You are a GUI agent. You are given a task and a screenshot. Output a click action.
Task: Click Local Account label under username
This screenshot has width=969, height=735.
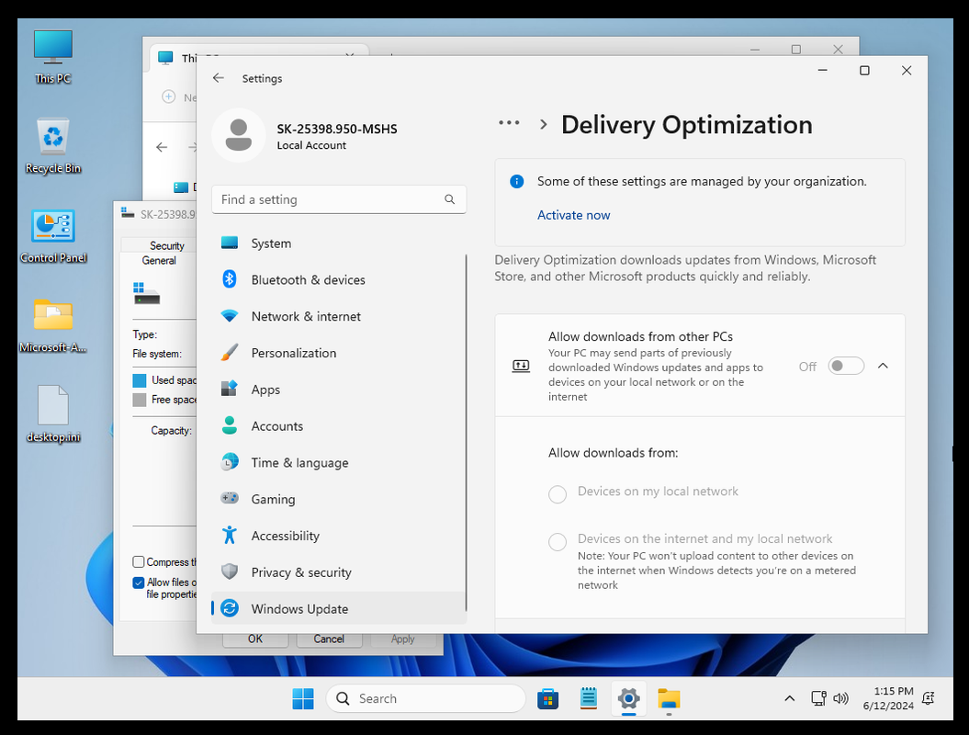coord(311,145)
